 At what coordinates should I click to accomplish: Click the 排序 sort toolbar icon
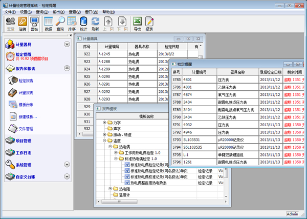click(72, 22)
